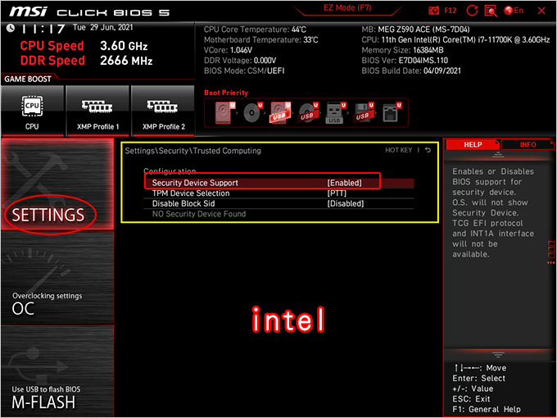
Task: Select the first hard disk boot priority icon
Action: pos(225,112)
